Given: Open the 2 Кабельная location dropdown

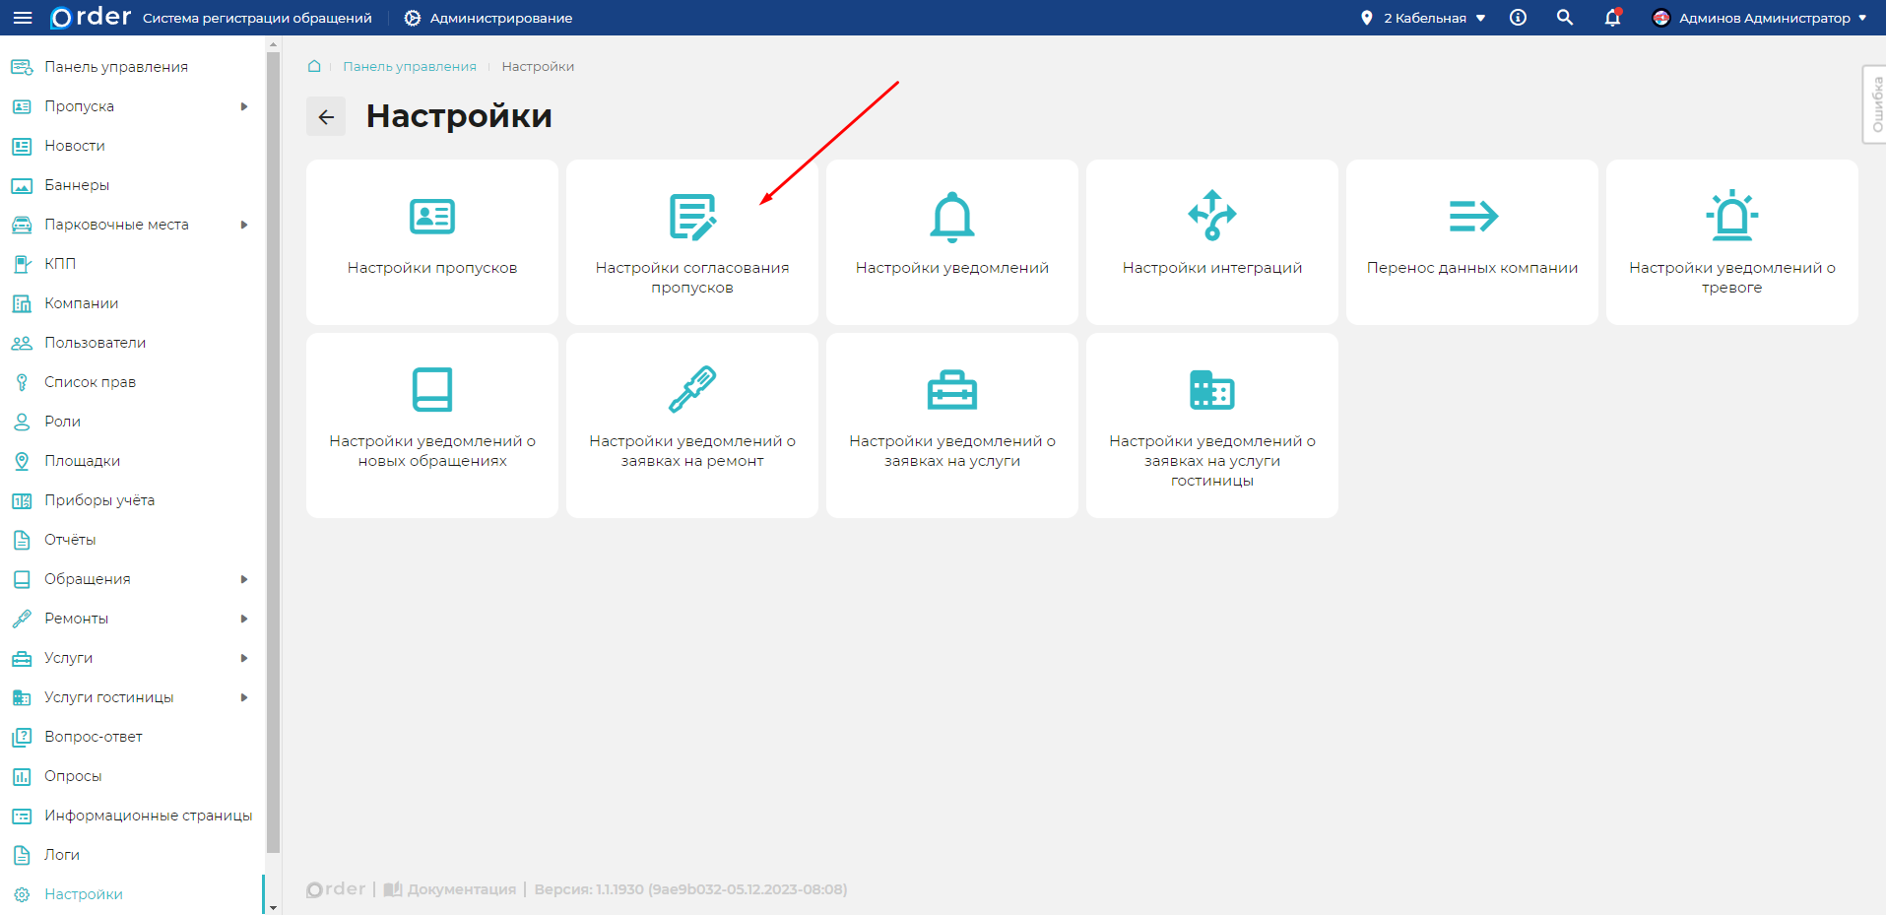Looking at the screenshot, I should click(x=1423, y=18).
